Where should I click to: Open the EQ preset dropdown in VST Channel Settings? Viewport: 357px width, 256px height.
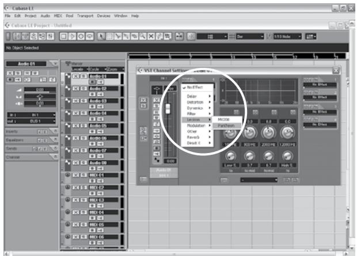point(259,180)
